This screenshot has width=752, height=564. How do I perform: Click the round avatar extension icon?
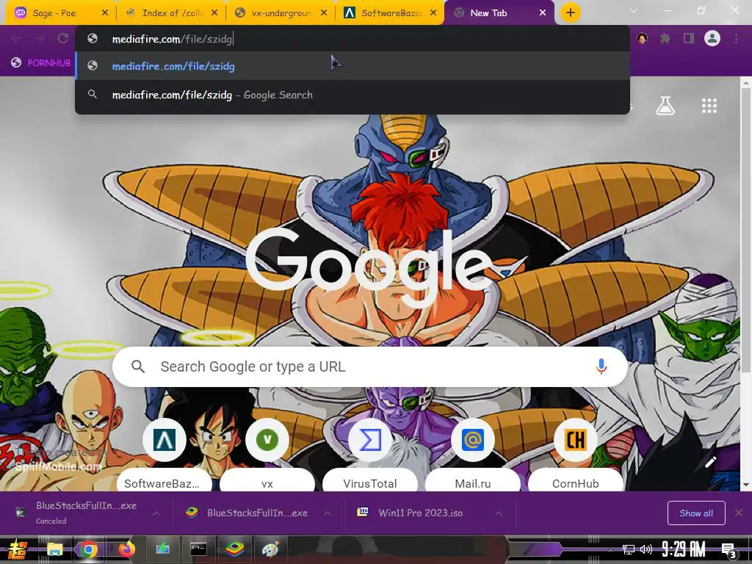[642, 38]
